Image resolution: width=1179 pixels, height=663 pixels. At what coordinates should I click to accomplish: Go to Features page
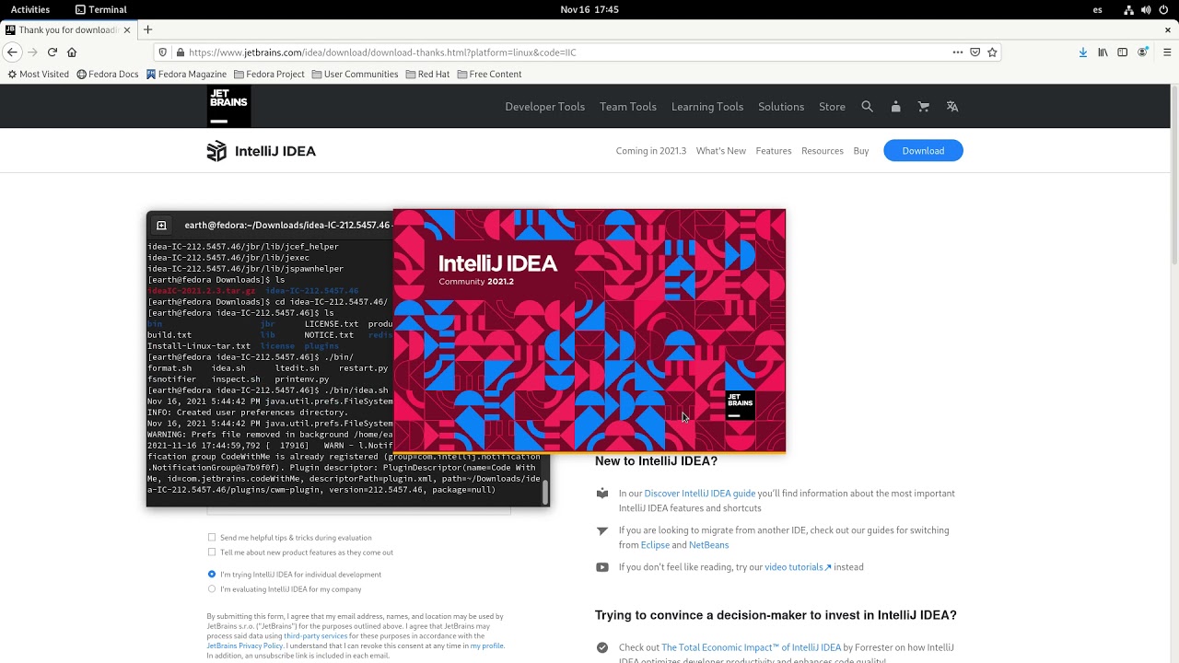point(774,151)
